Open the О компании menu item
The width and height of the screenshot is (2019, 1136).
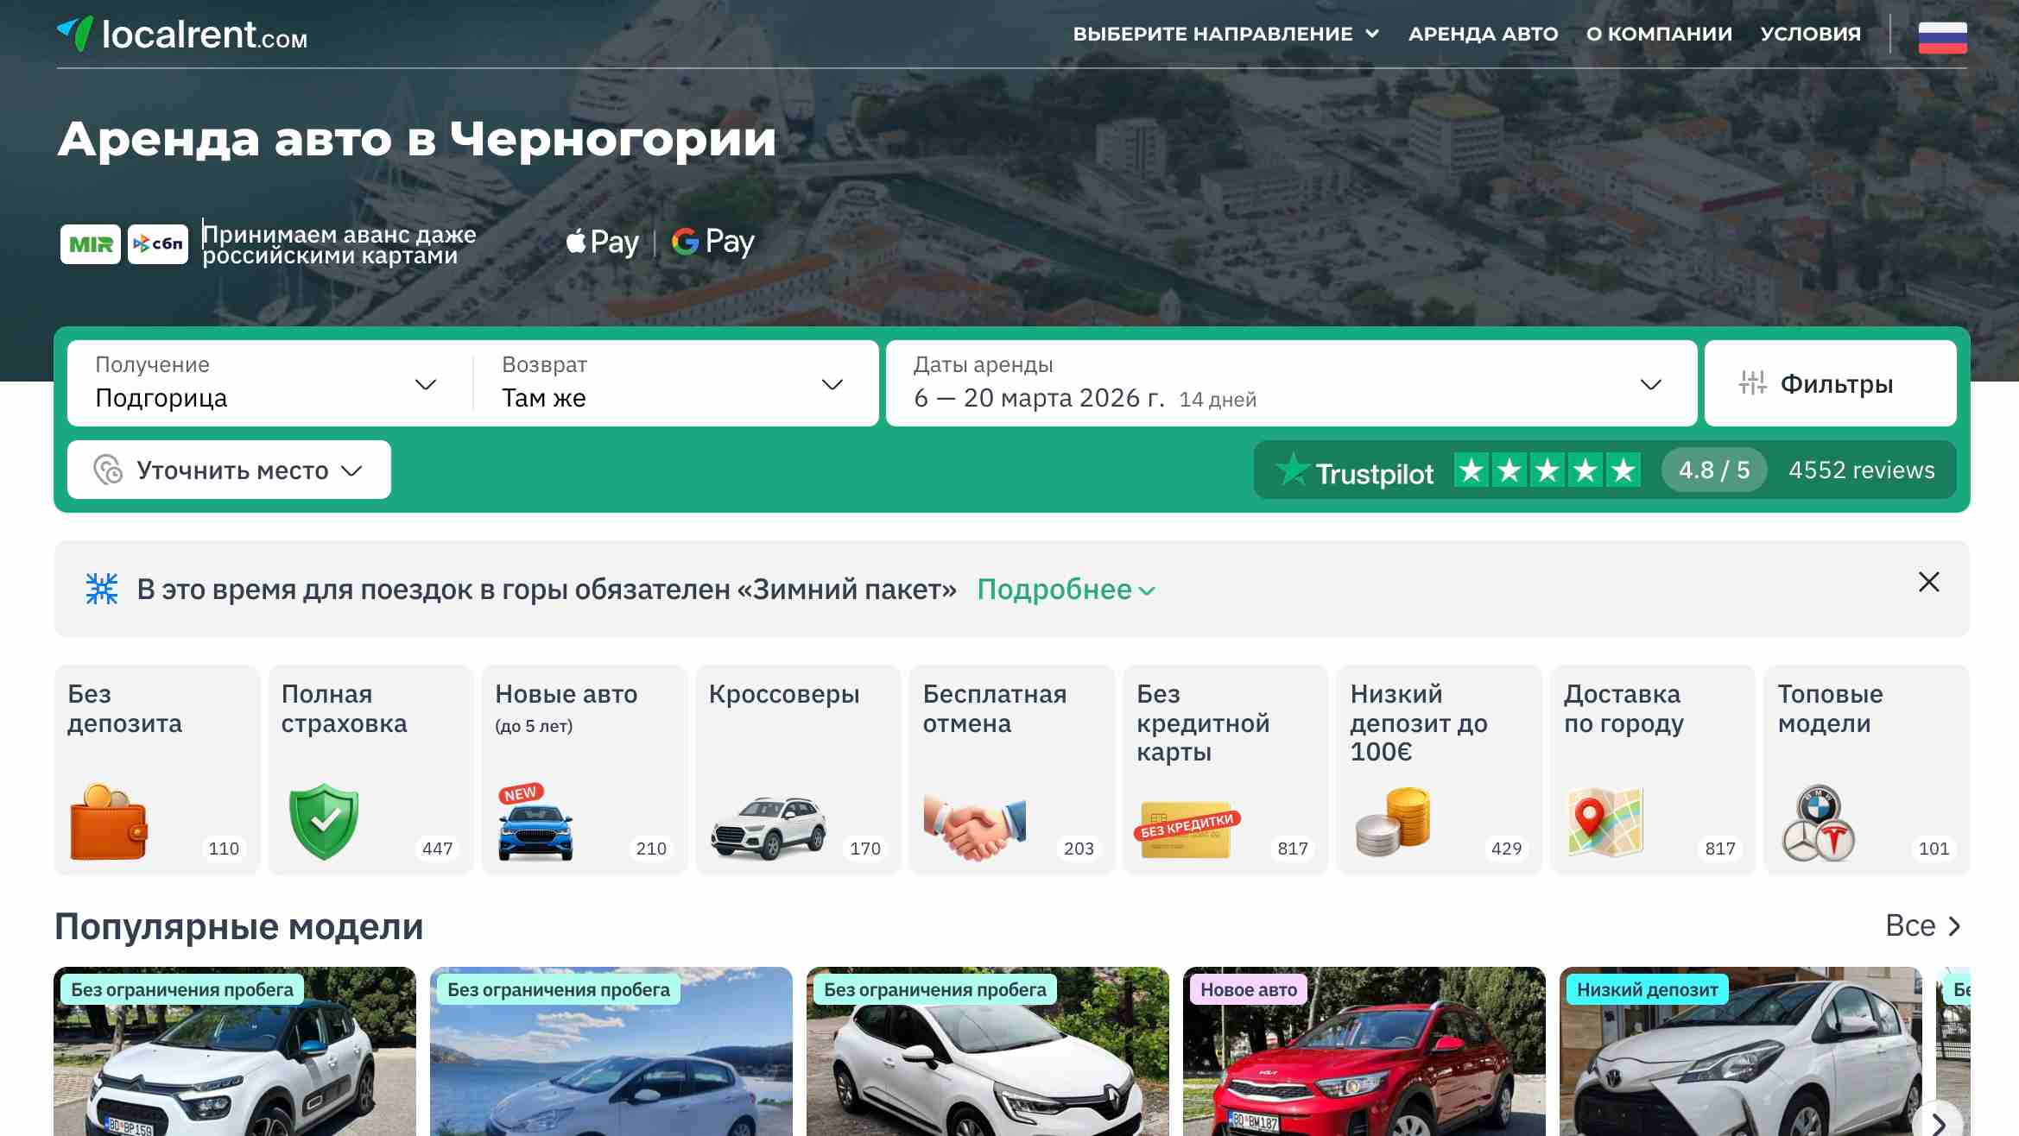pyautogui.click(x=1659, y=34)
